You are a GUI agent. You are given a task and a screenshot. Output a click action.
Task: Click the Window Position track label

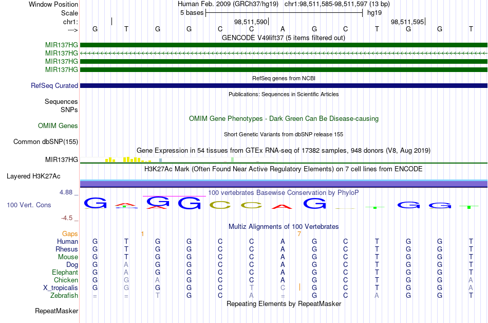53,4
